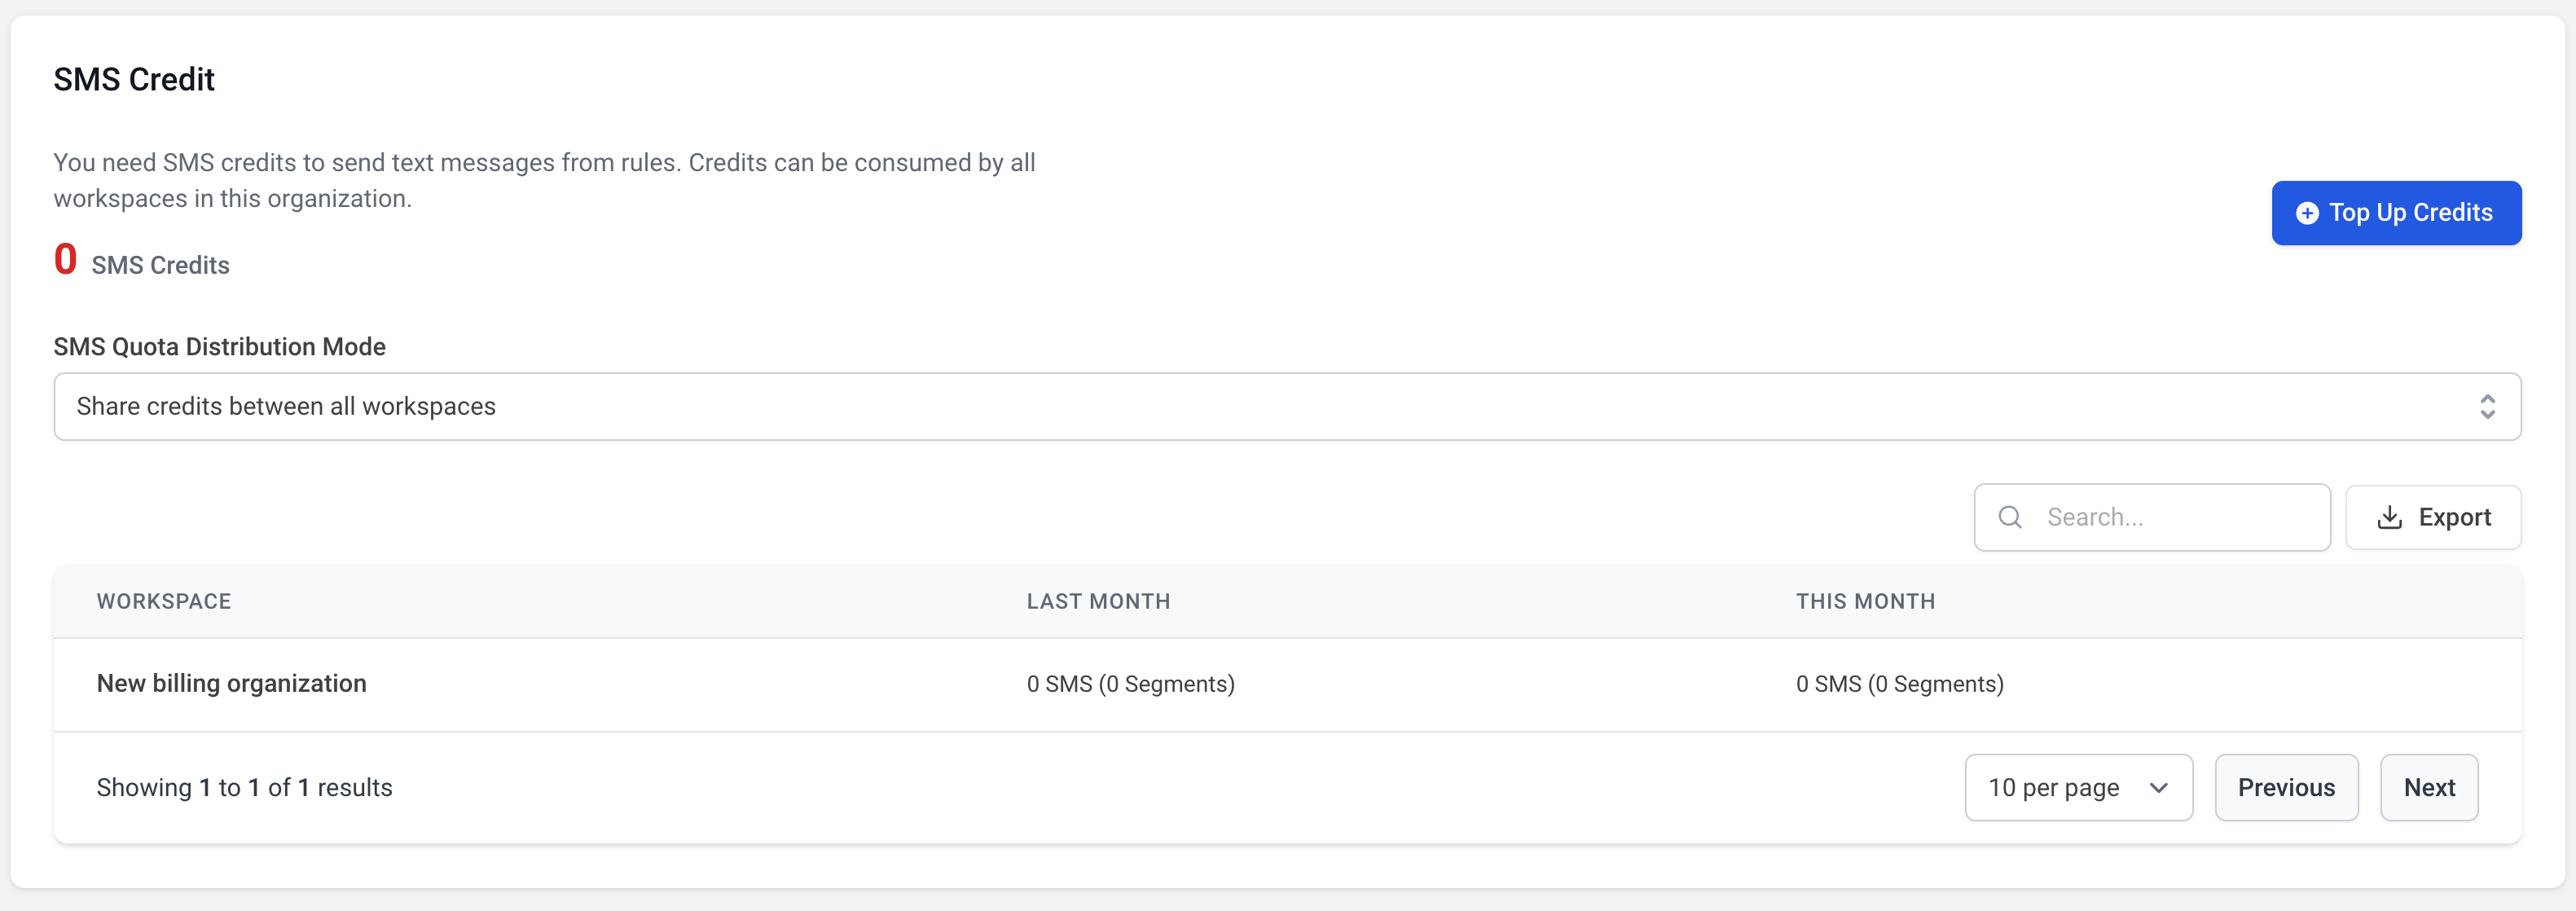Click the up-down arrows in quota mode select
Viewport: 2576px width, 911px height.
(x=2487, y=406)
